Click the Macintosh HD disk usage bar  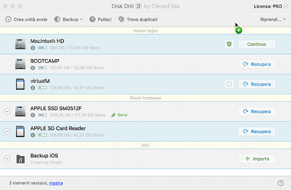[42, 48]
